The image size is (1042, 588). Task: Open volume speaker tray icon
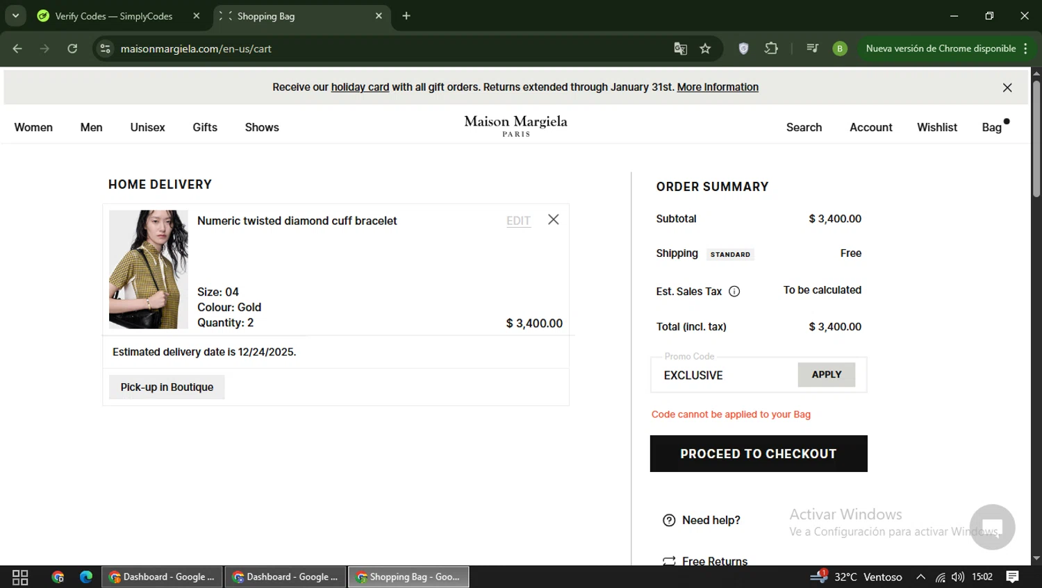point(958,577)
